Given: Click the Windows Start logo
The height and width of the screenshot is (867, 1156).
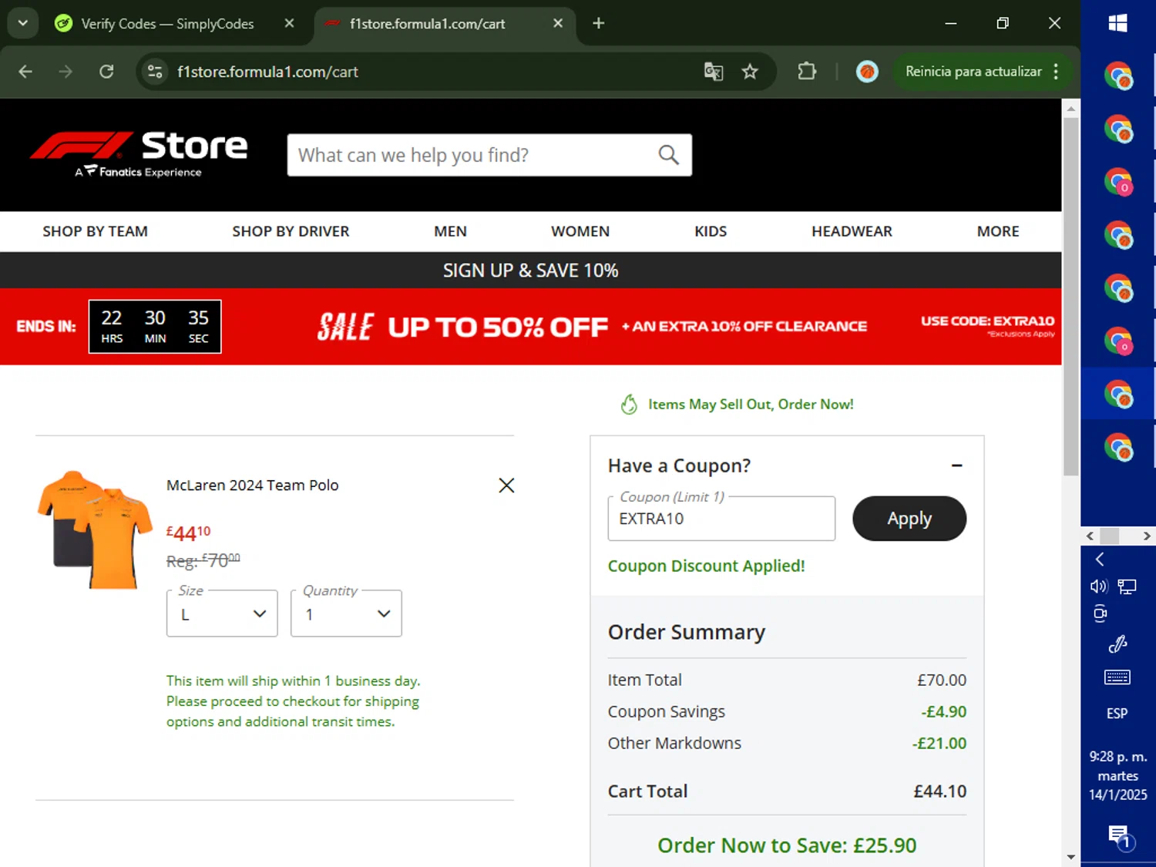Looking at the screenshot, I should tap(1117, 23).
